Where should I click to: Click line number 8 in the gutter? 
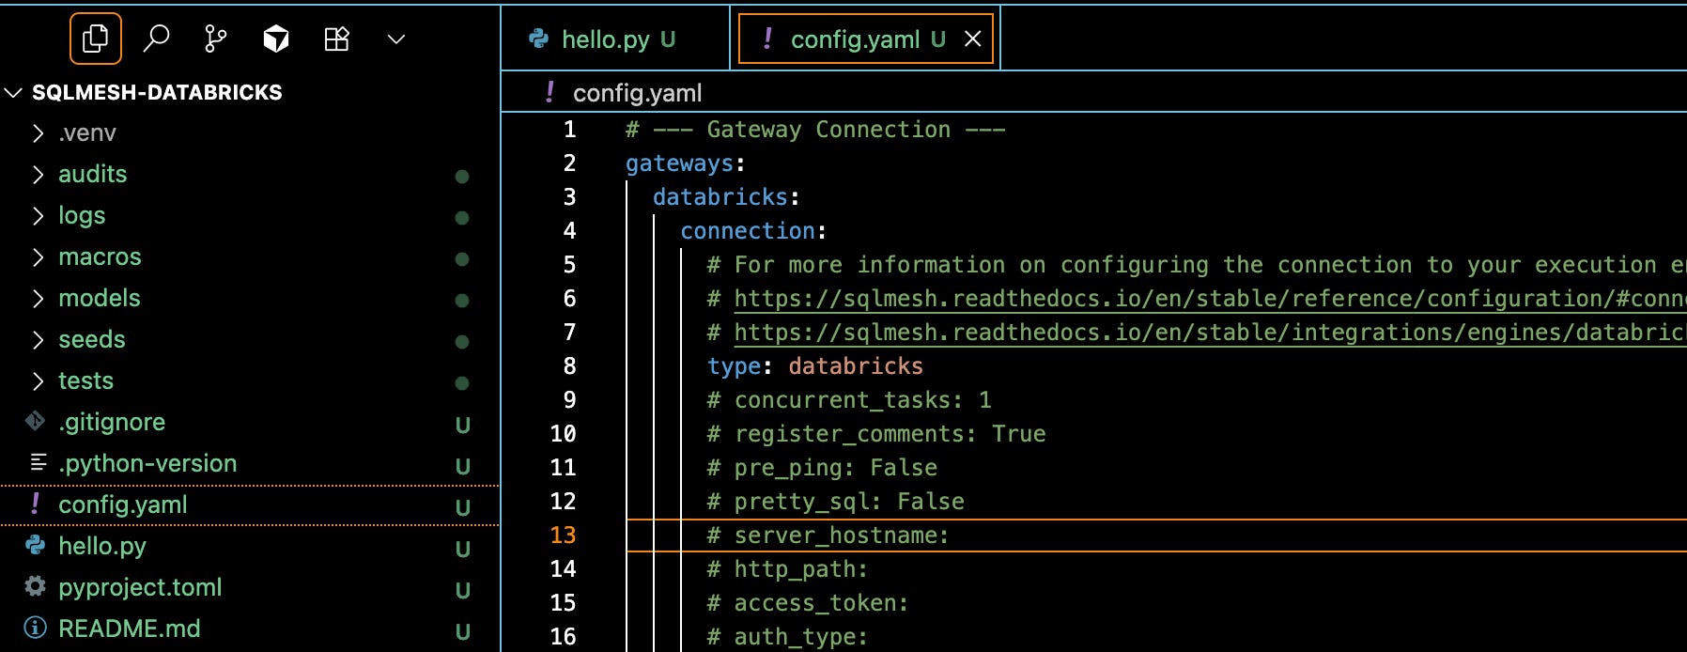[569, 366]
